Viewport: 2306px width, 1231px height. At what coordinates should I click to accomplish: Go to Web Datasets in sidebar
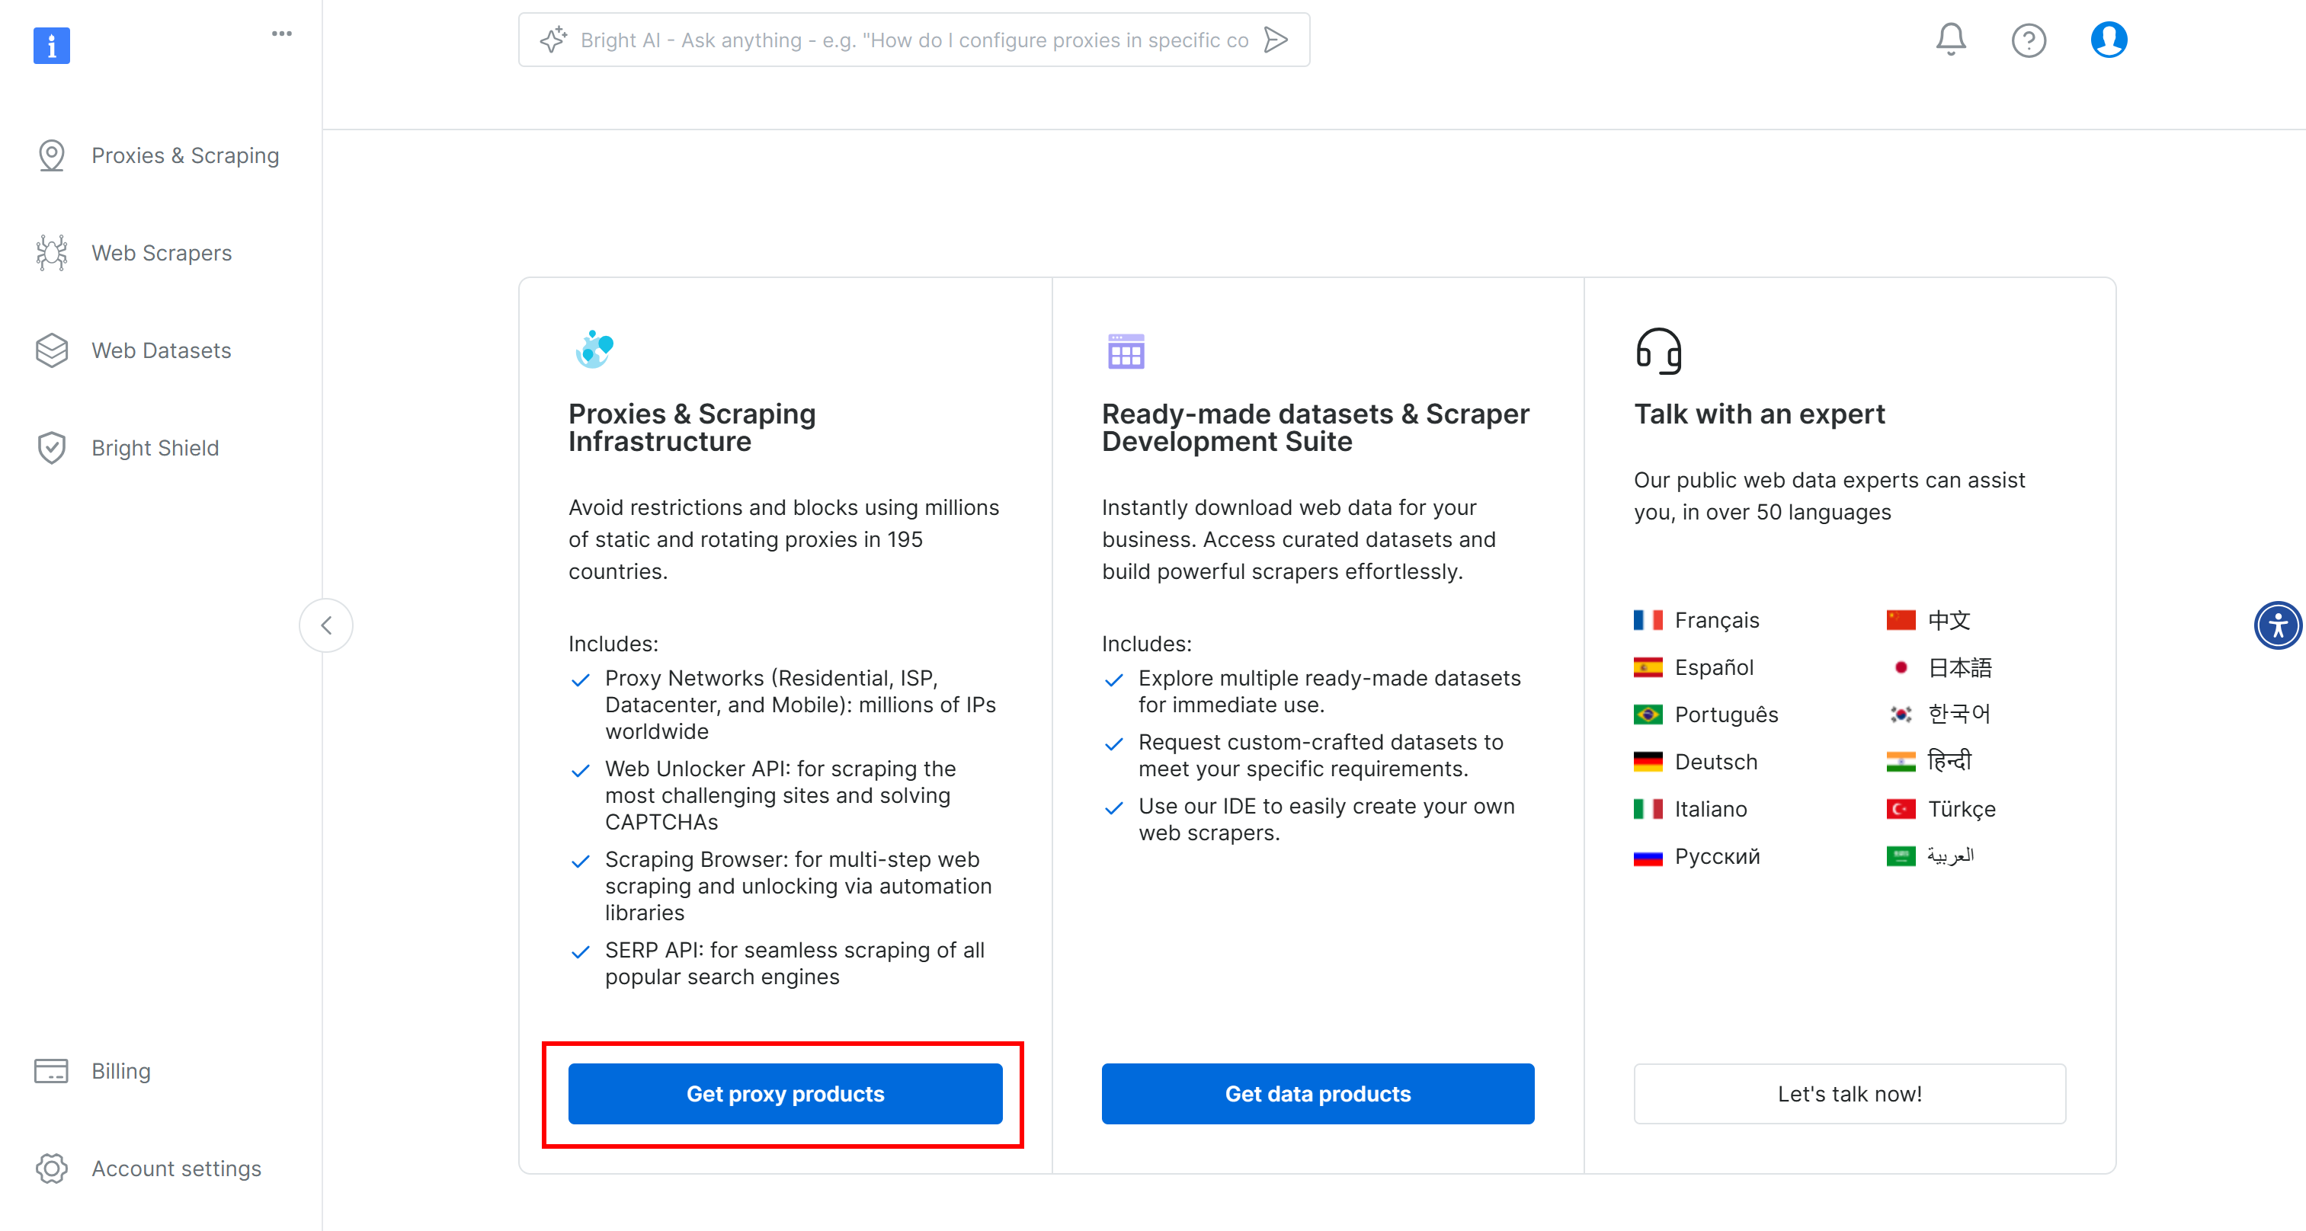tap(161, 350)
